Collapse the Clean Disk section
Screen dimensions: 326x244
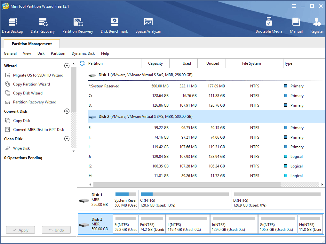coord(67,139)
